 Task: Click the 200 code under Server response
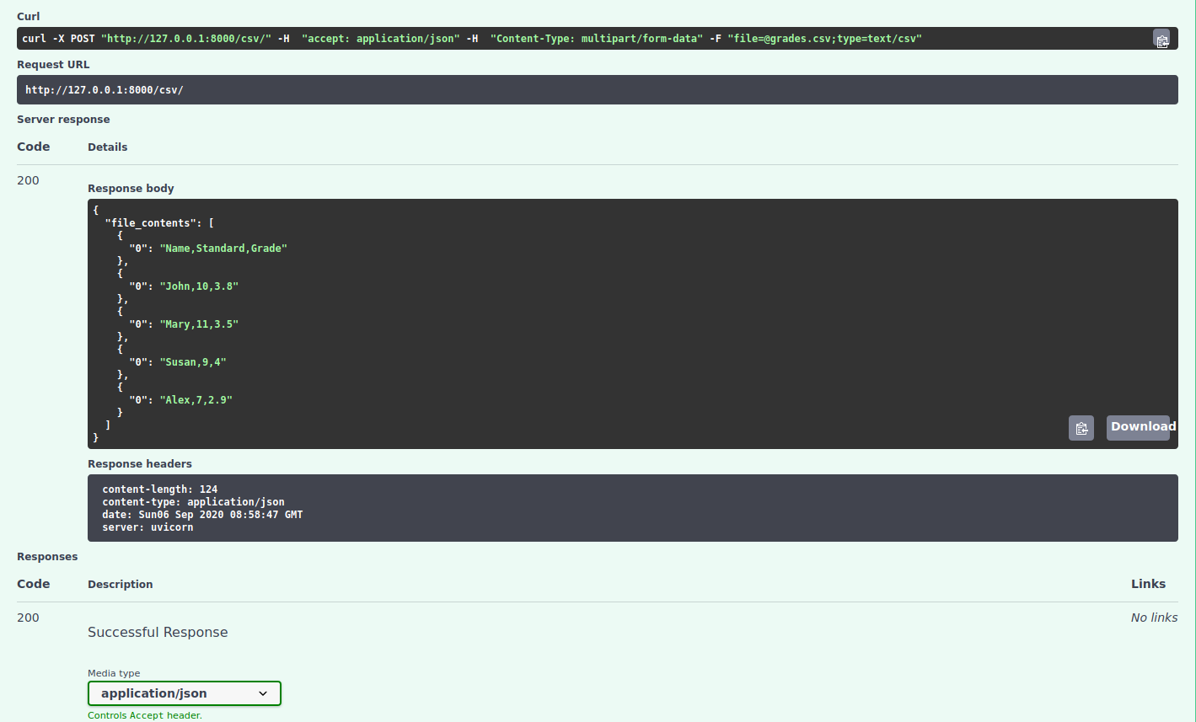[x=28, y=179]
